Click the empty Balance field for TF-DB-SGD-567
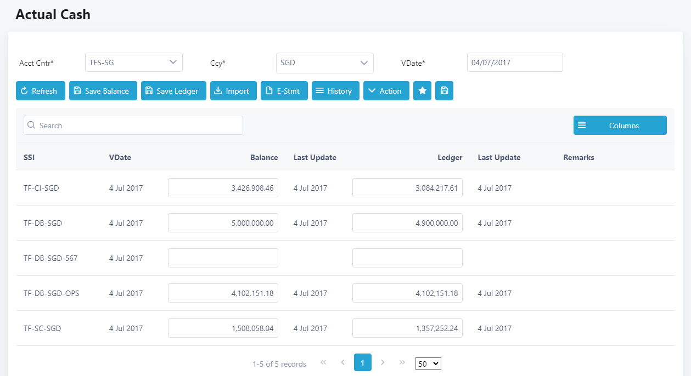This screenshot has height=376, width=691. (223, 258)
